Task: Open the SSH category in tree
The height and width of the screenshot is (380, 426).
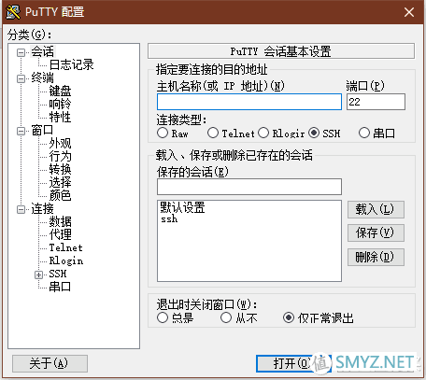Action: pyautogui.click(x=58, y=274)
